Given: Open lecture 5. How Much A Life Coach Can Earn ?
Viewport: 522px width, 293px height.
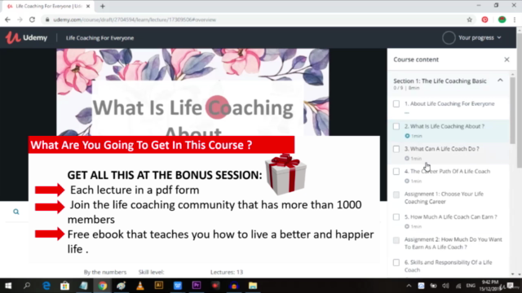Looking at the screenshot, I should click(x=450, y=217).
